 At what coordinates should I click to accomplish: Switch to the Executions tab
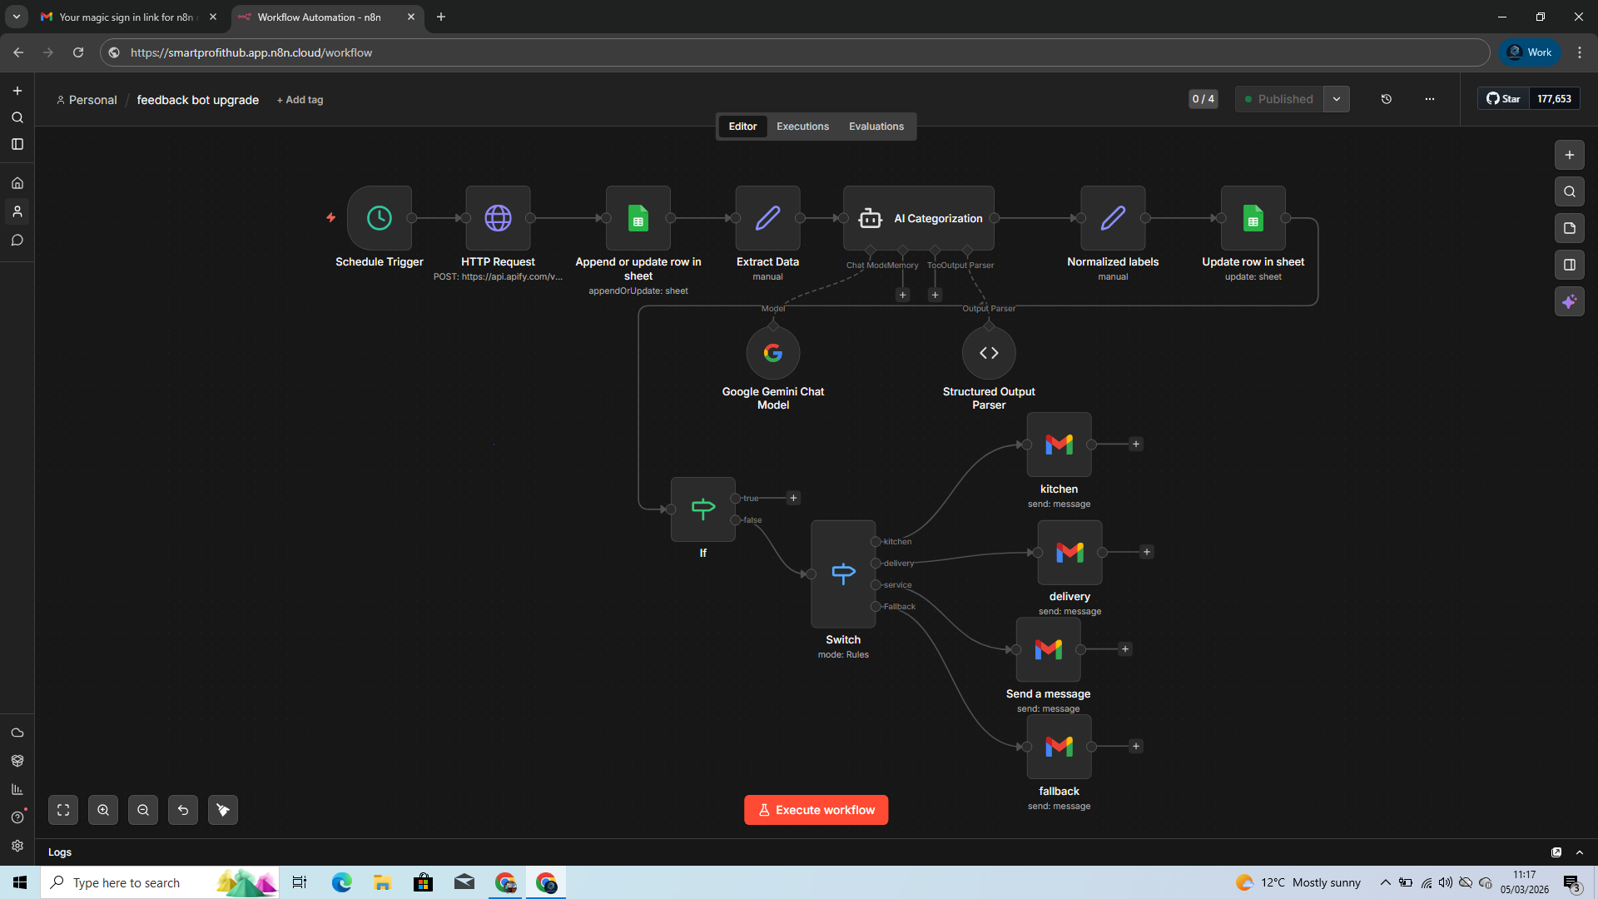coord(801,126)
